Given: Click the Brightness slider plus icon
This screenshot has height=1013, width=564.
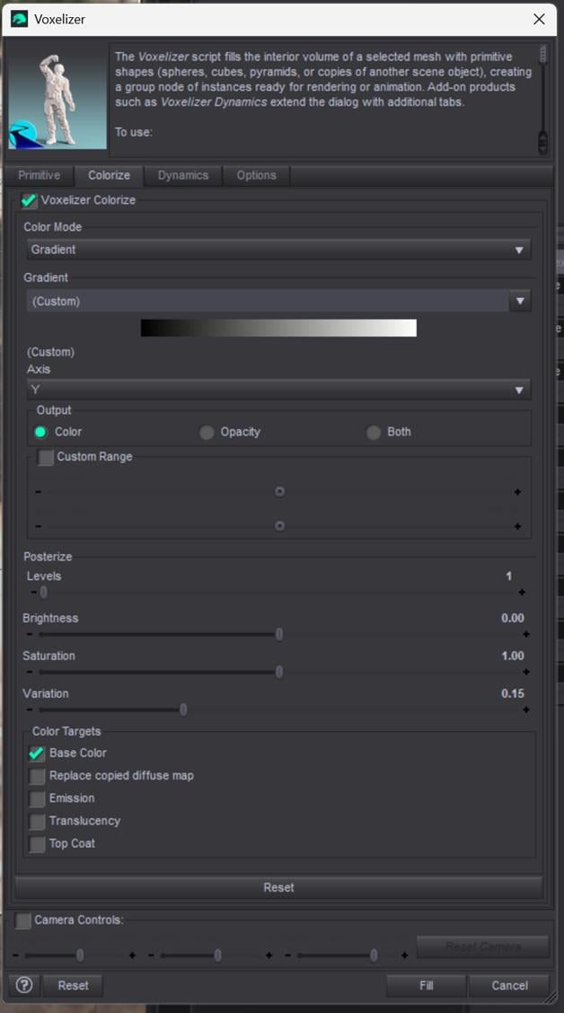Looking at the screenshot, I should pyautogui.click(x=526, y=634).
